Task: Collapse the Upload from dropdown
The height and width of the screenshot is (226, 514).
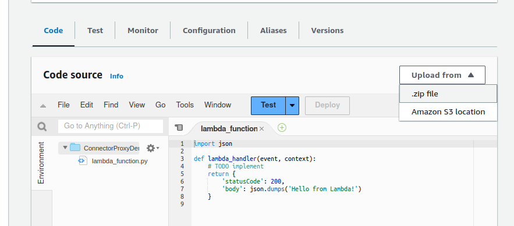Action: [442, 75]
